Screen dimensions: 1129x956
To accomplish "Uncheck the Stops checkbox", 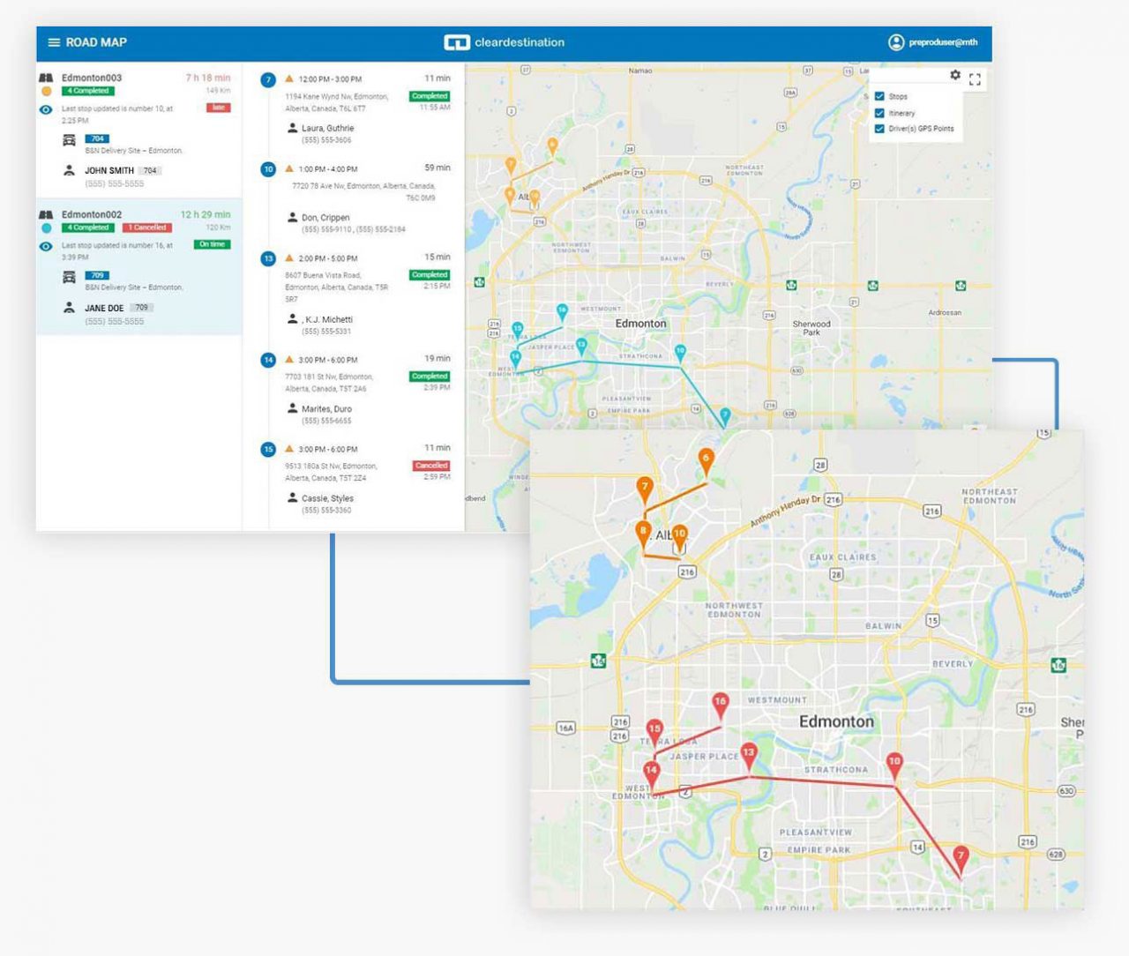I will pos(879,96).
